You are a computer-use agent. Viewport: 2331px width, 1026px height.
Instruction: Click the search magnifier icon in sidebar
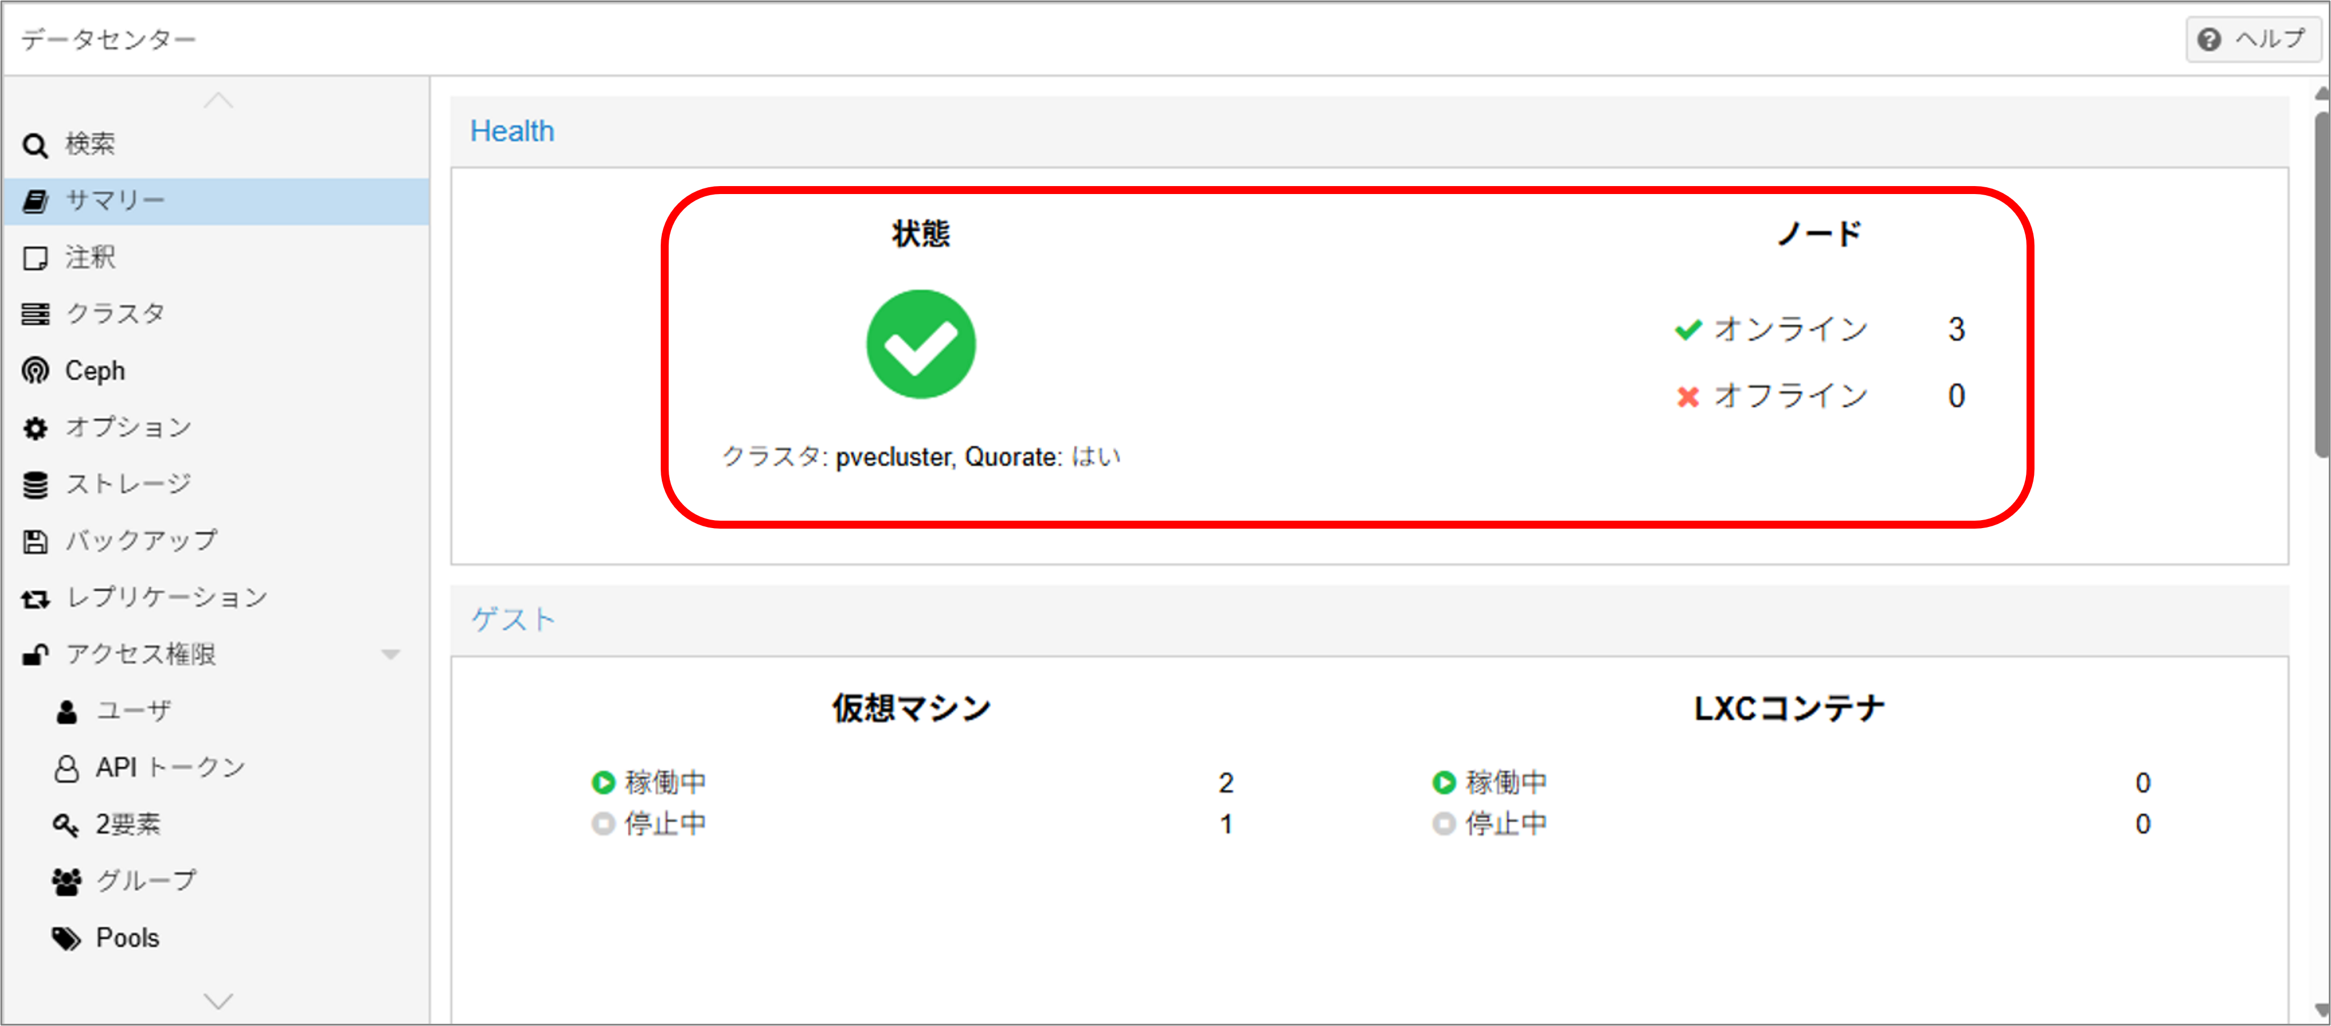34,146
